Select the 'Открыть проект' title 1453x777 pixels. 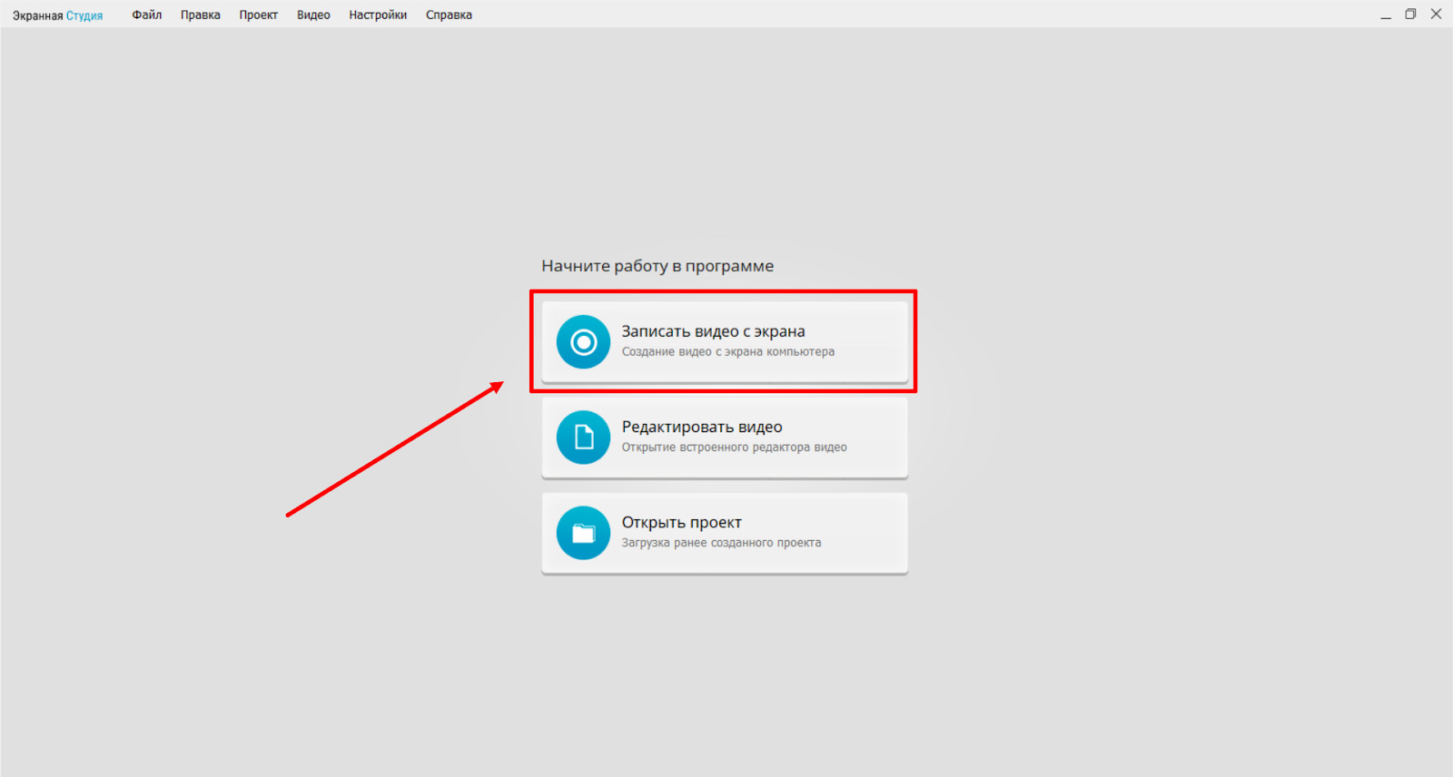point(681,522)
